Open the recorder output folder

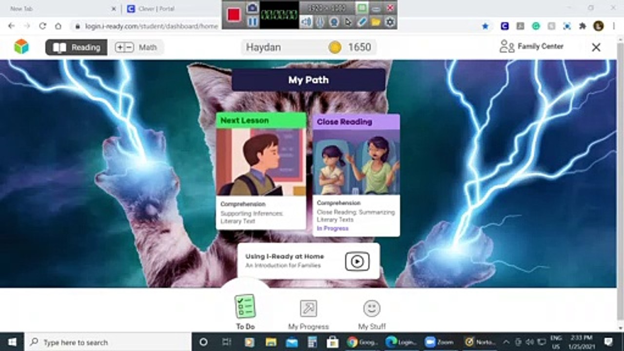[x=376, y=21]
